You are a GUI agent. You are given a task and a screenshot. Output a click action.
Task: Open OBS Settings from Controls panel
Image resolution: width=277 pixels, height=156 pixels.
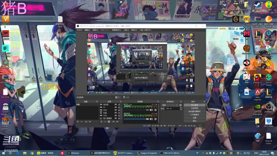pos(195,118)
